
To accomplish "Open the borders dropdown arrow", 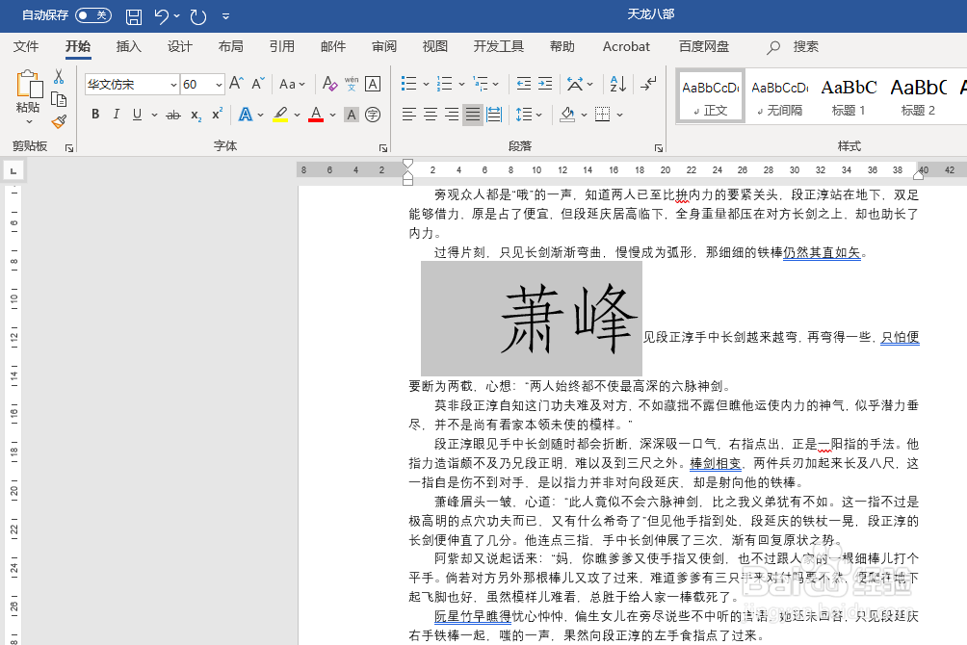I will [x=620, y=115].
